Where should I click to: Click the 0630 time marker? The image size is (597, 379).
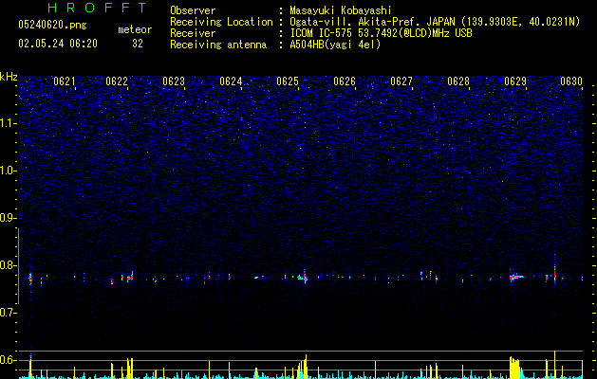coord(571,81)
